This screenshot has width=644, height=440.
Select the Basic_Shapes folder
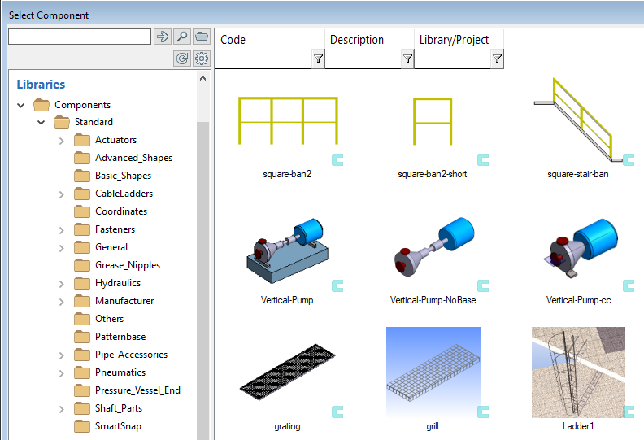pyautogui.click(x=122, y=176)
